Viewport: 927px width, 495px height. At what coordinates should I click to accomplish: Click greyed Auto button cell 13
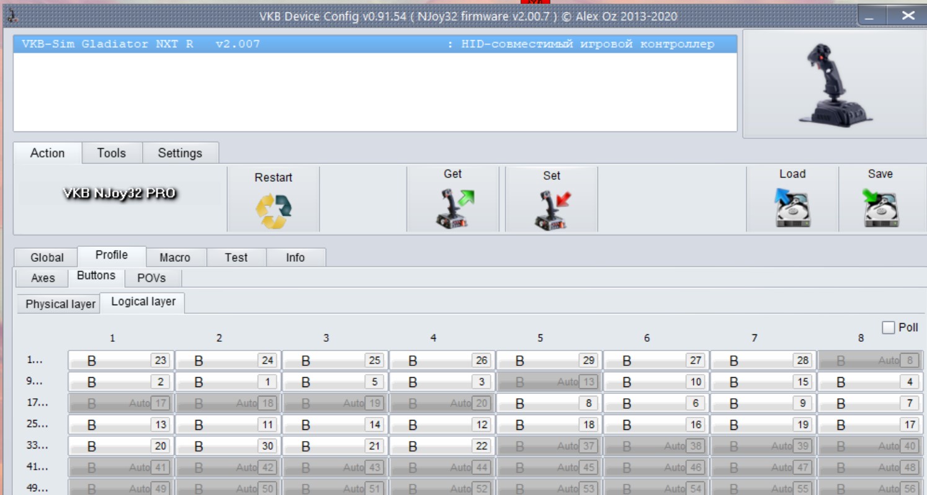click(549, 382)
